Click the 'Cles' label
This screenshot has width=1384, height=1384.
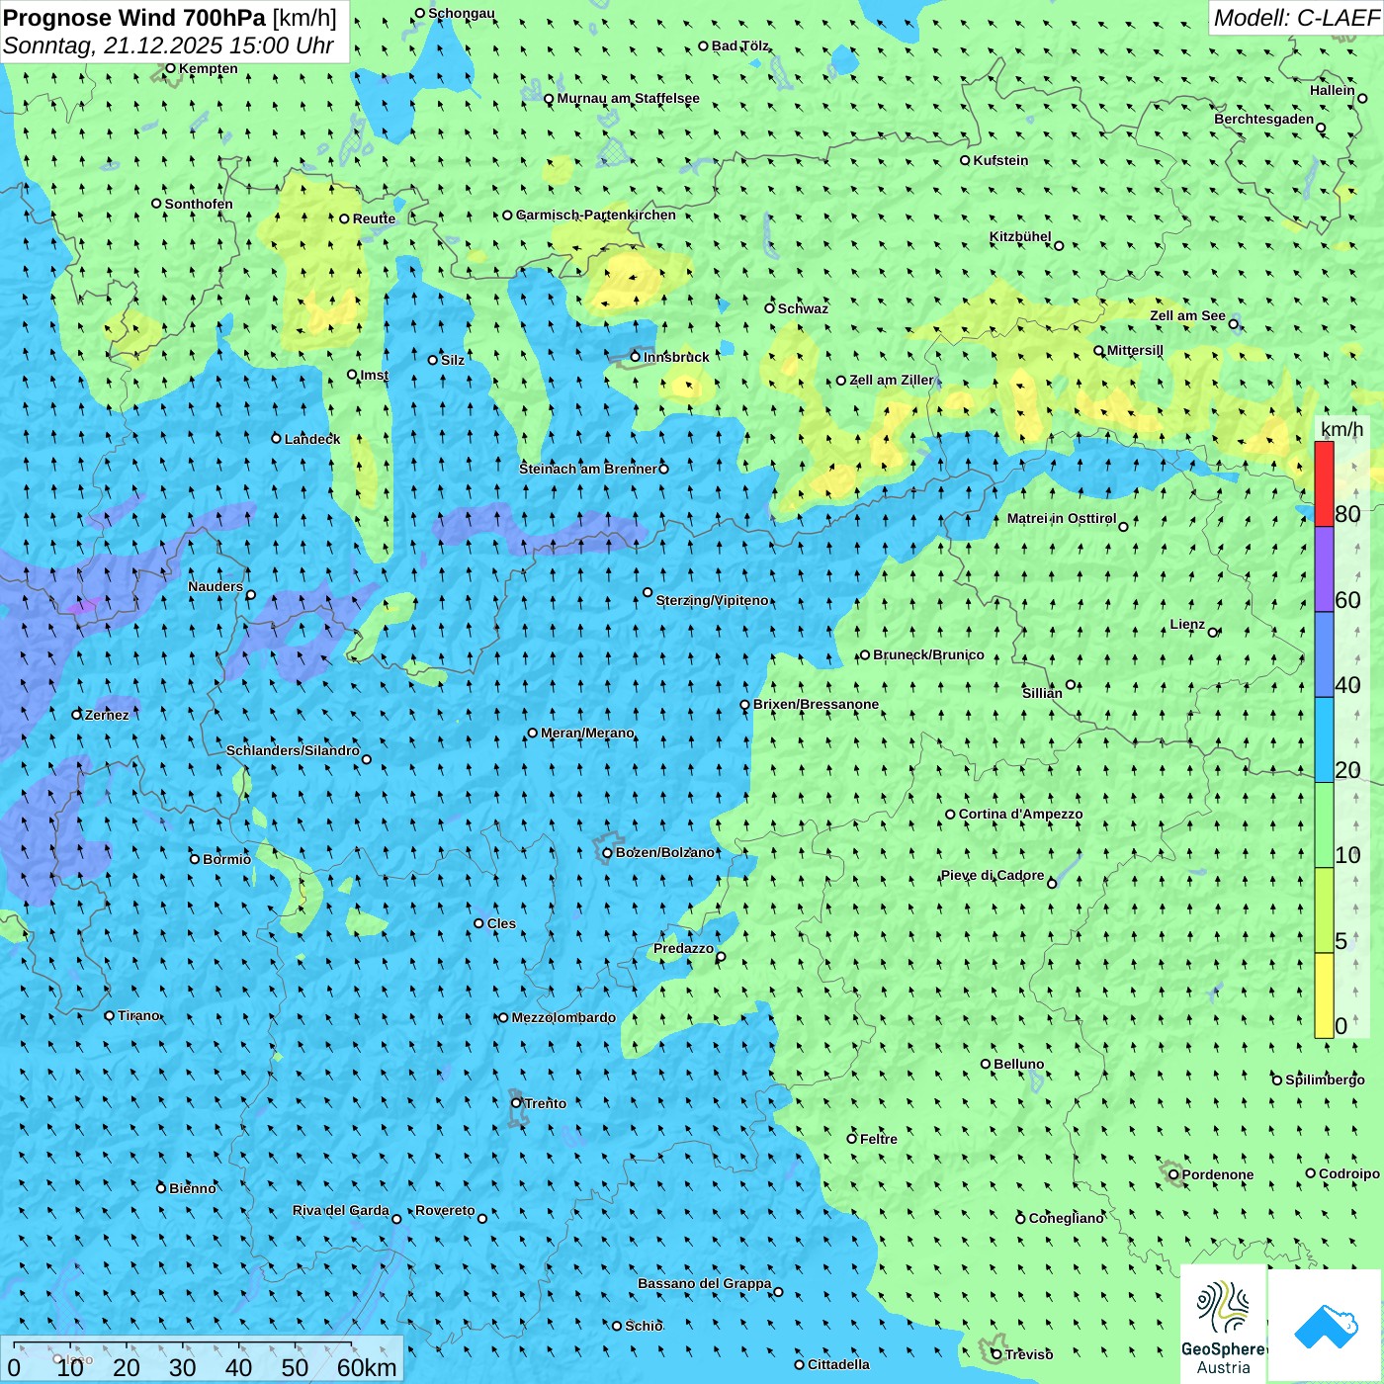(x=501, y=923)
